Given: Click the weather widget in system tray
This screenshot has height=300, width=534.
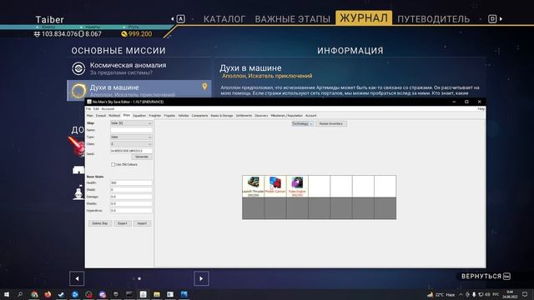Looking at the screenshot, I should [x=441, y=294].
